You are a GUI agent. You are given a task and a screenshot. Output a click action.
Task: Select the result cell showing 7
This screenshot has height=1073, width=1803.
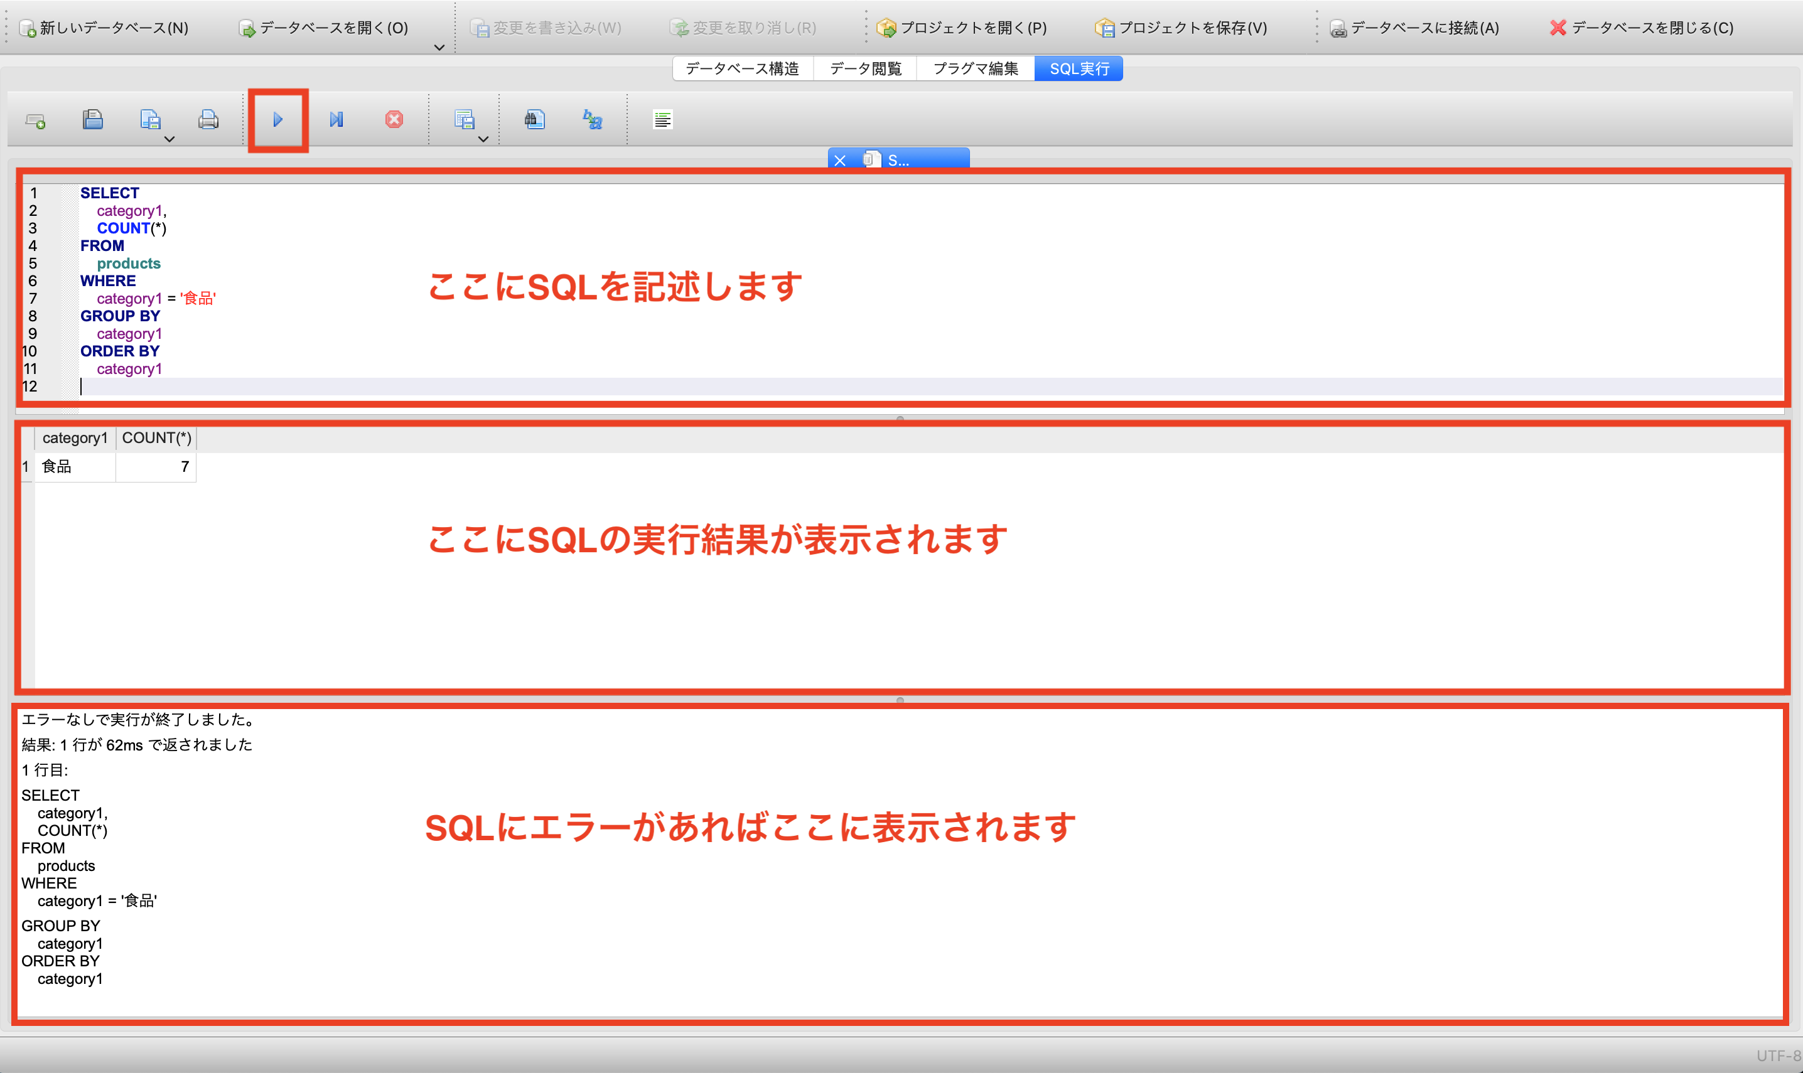tap(156, 467)
